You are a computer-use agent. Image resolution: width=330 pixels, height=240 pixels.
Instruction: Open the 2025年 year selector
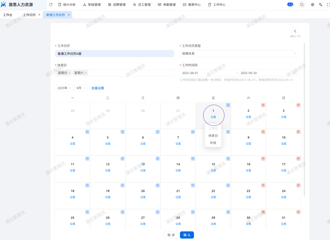click(64, 88)
